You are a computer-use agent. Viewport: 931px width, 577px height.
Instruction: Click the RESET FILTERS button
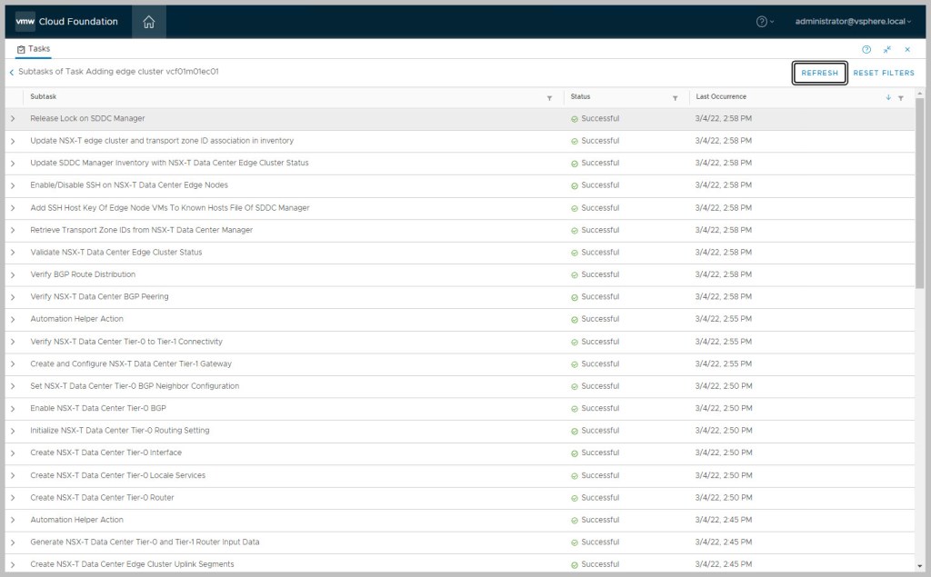[x=884, y=73]
